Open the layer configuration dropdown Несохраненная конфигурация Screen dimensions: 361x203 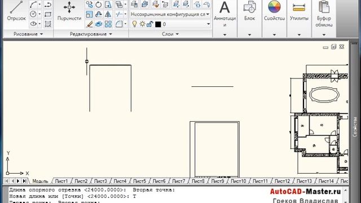click(x=170, y=14)
